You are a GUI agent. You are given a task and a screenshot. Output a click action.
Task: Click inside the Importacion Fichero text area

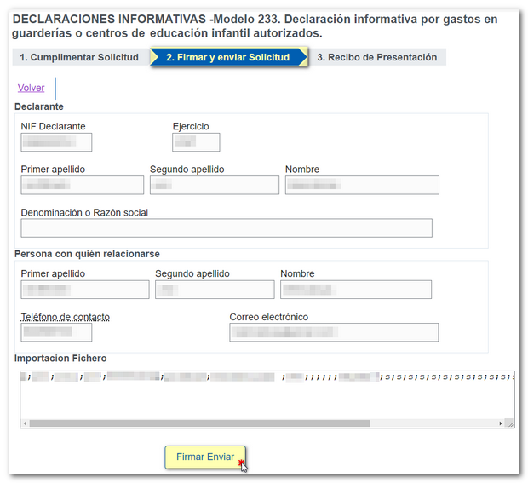point(267,399)
